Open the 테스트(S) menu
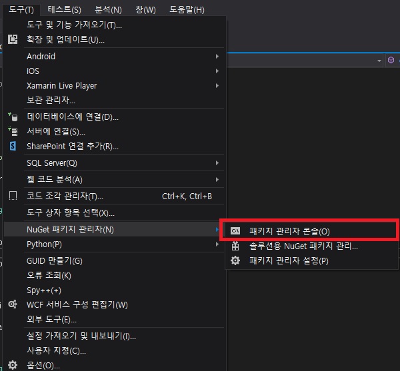The image size is (400, 371). (64, 10)
